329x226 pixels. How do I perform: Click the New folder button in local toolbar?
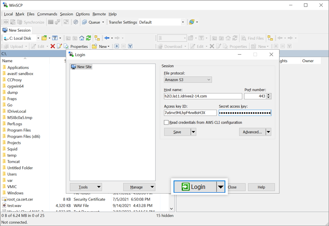pos(101,46)
